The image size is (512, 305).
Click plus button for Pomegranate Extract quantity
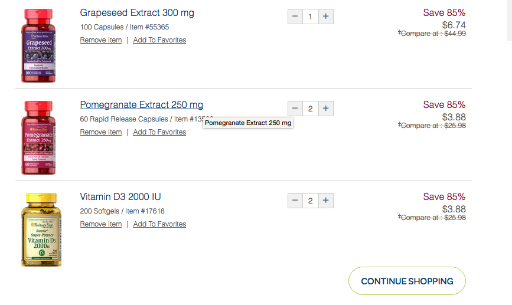326,109
